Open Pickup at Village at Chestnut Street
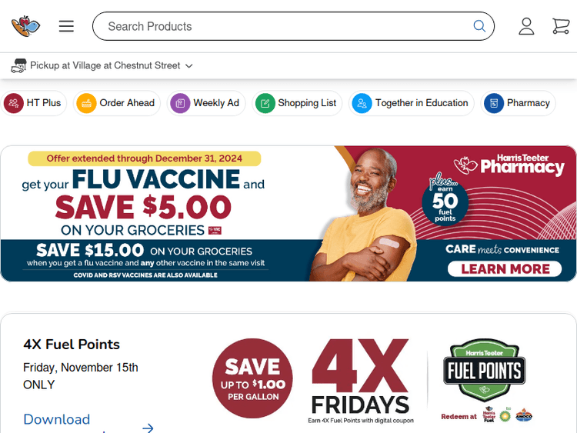This screenshot has height=433, width=577. [x=105, y=65]
